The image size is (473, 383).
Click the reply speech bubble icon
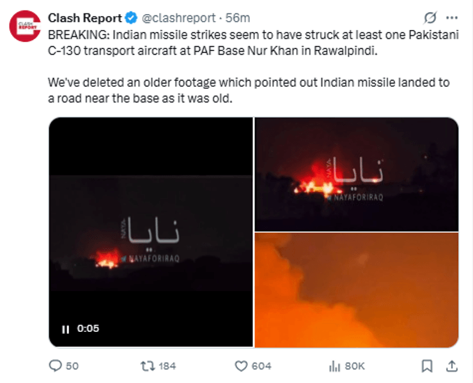point(56,366)
